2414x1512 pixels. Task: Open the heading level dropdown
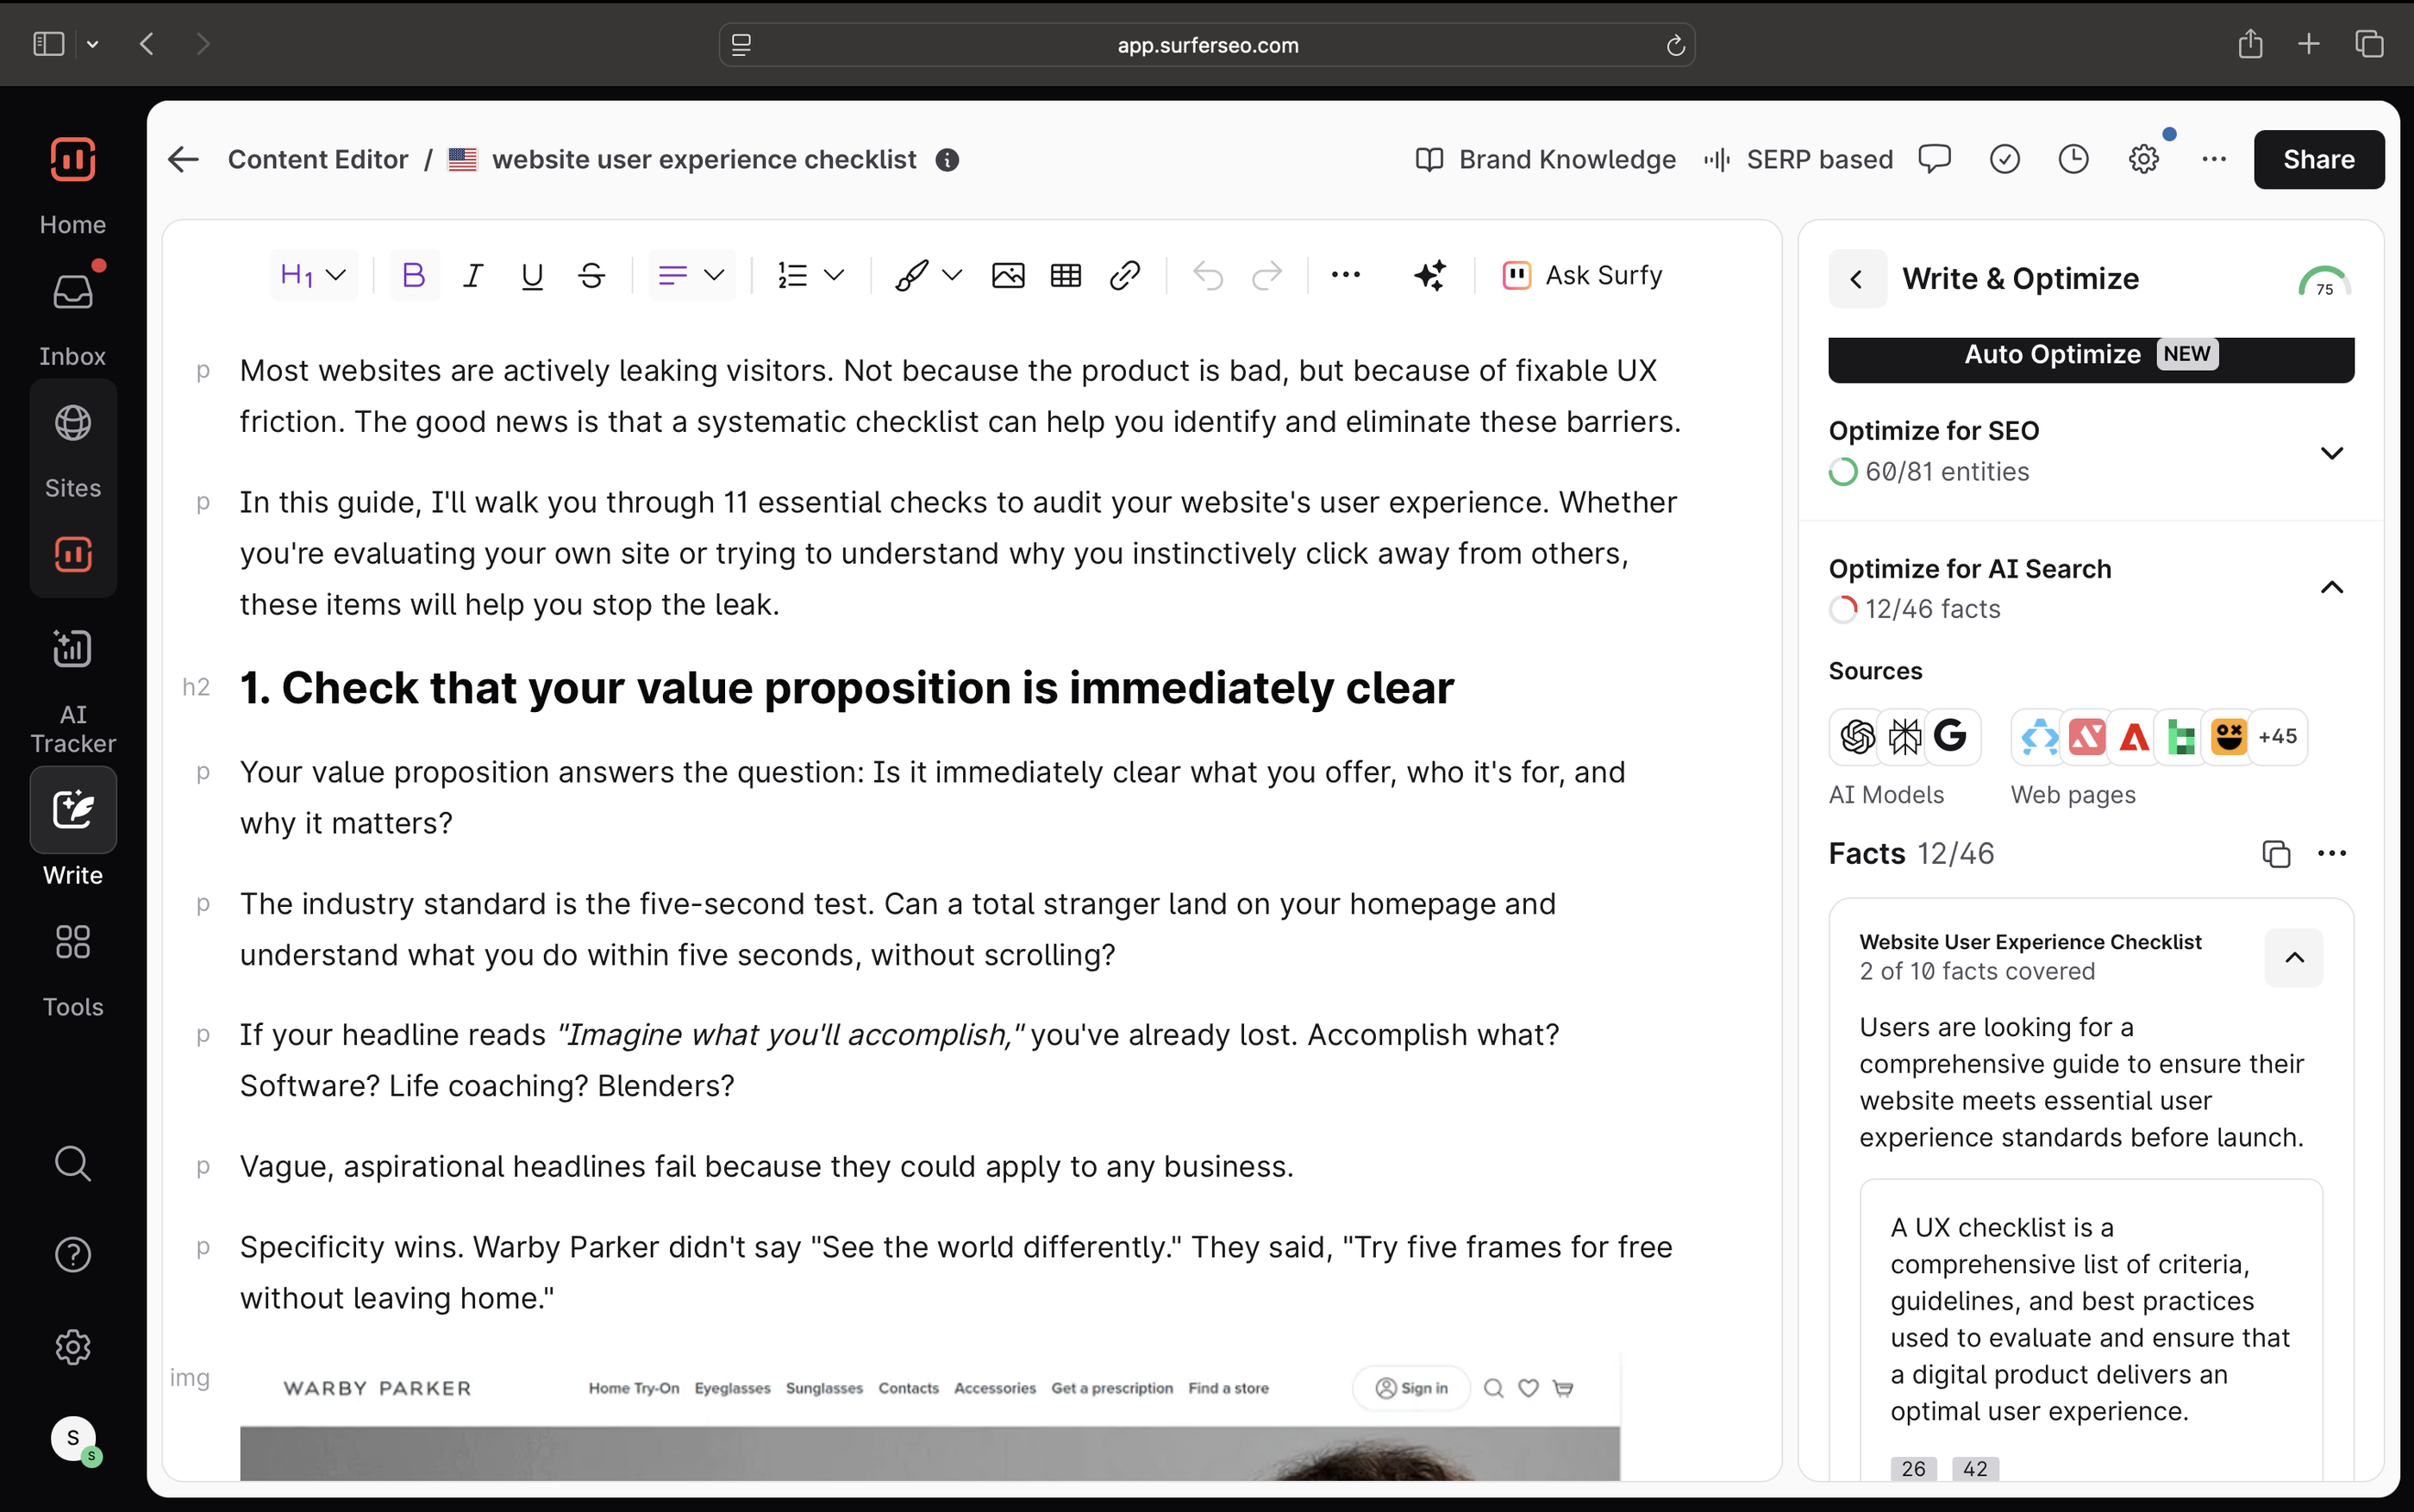(313, 275)
